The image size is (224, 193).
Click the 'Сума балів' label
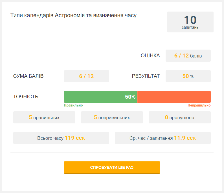click(x=28, y=76)
